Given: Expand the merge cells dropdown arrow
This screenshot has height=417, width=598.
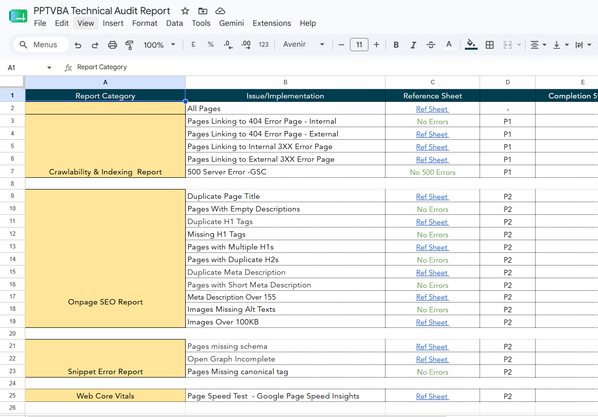Looking at the screenshot, I should click(519, 45).
